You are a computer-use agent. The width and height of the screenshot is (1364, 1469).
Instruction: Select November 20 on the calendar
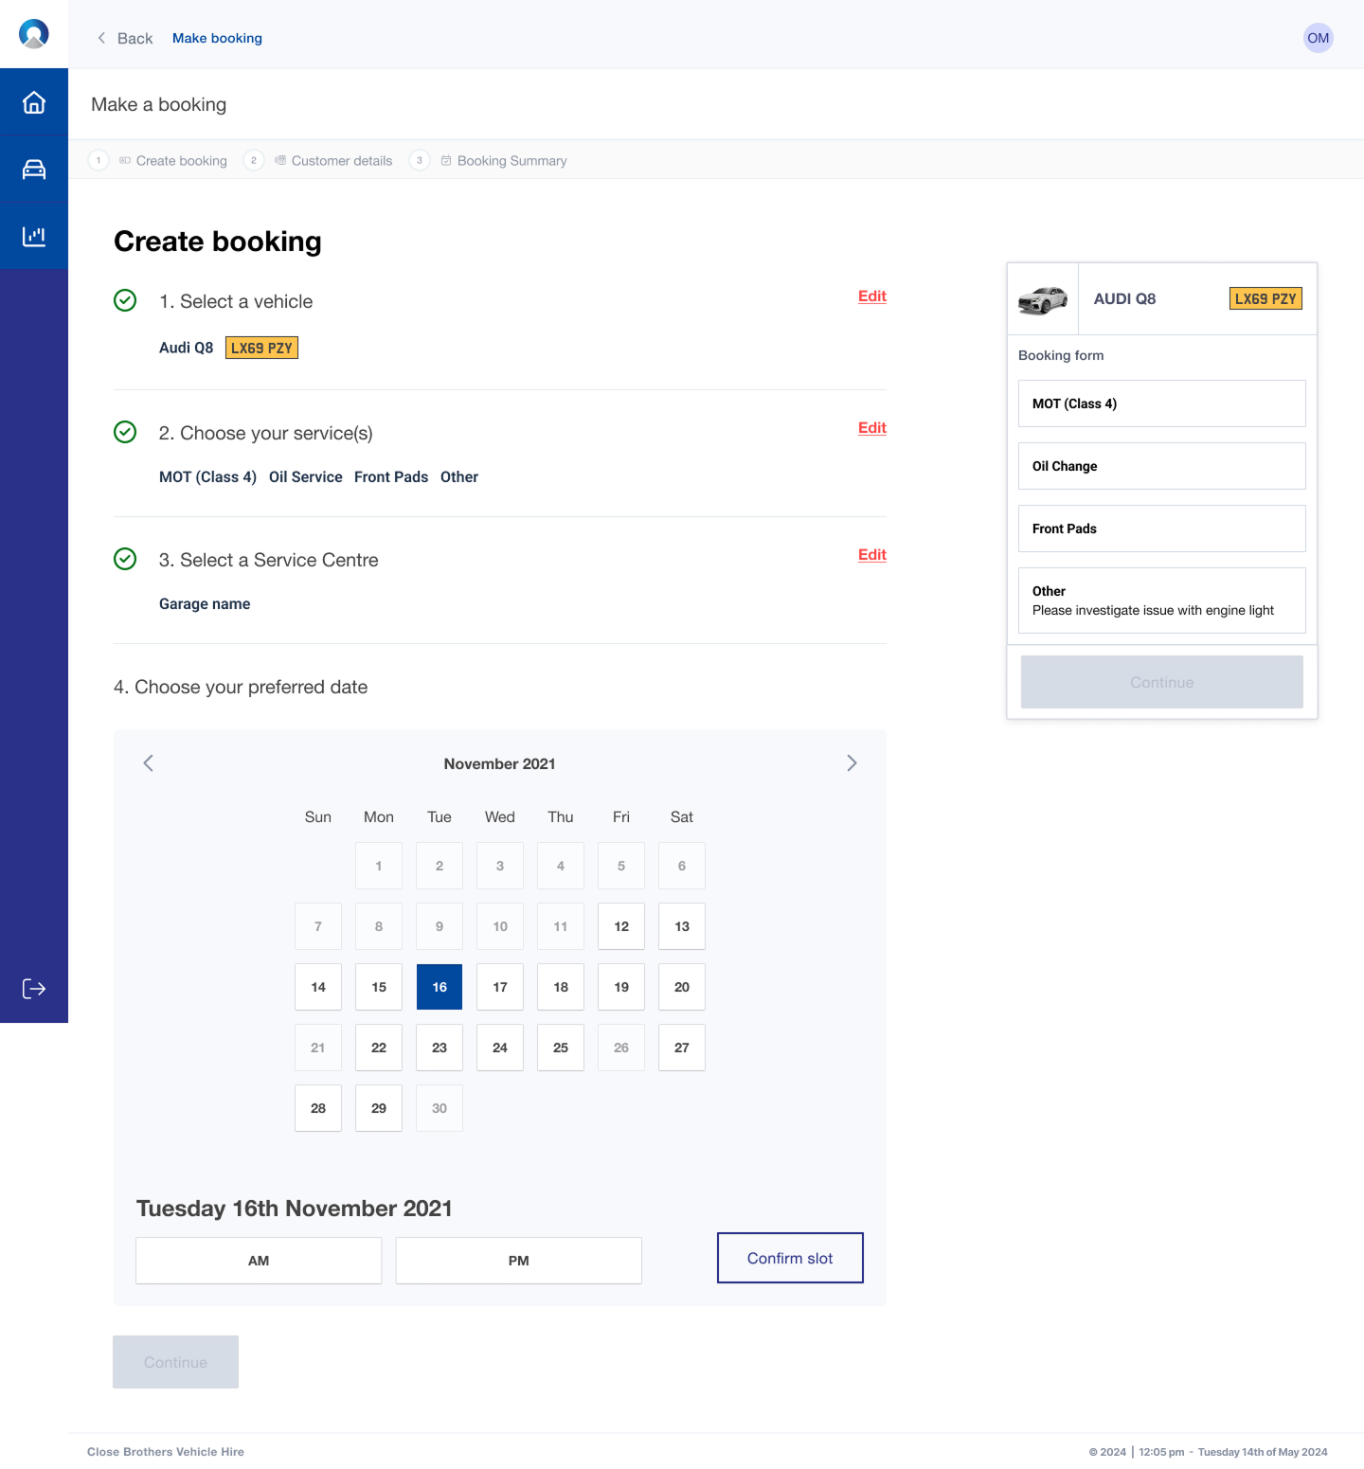tap(681, 987)
